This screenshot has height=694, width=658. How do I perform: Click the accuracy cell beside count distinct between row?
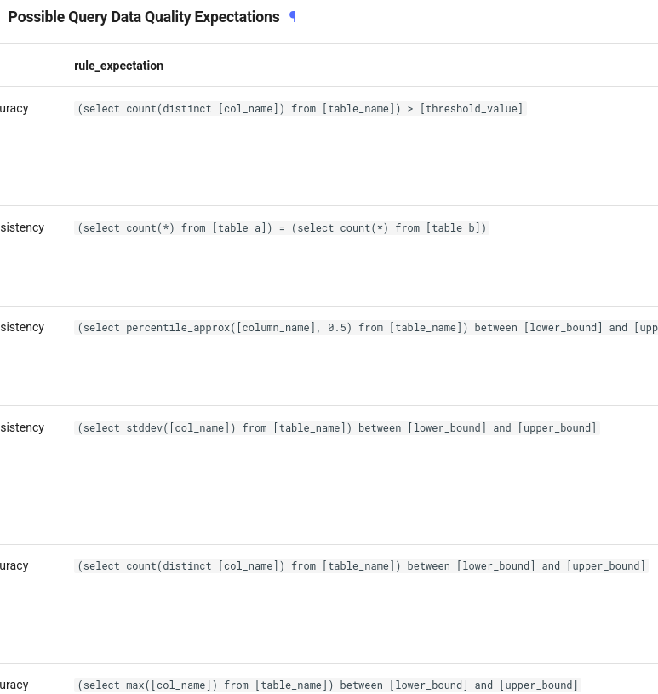[x=14, y=565]
